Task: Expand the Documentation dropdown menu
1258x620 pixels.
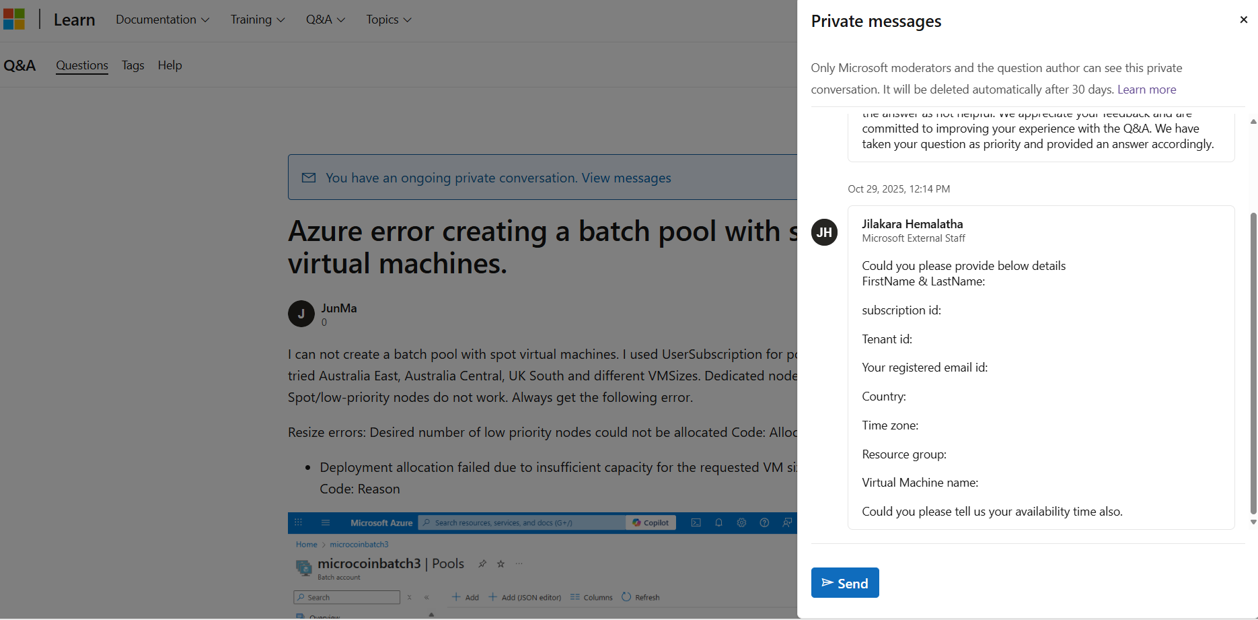Action: [x=162, y=20]
